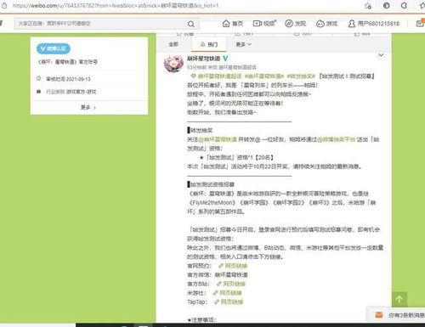Image resolution: width=425 pixels, height=327 pixels.
Task: Click link icon next to 官网预约
Action: 221,266
